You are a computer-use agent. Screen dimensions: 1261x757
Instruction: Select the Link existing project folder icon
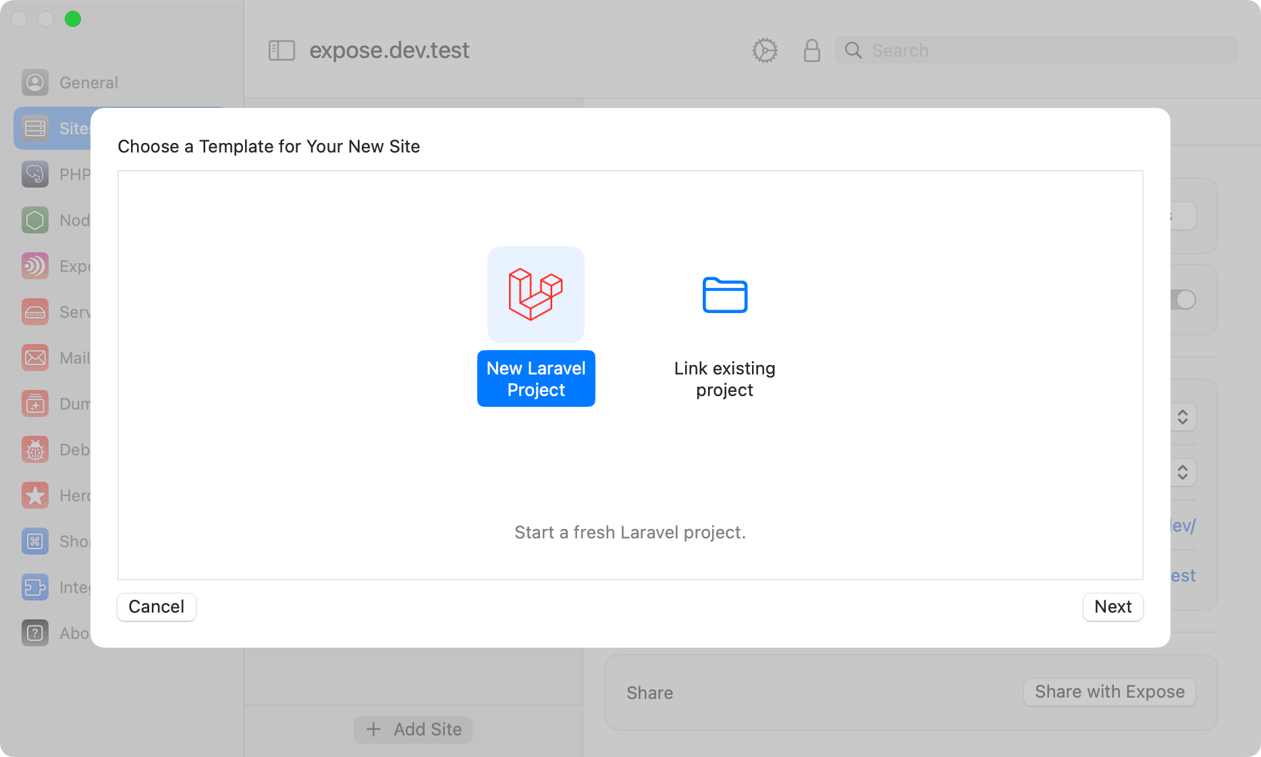[x=725, y=295]
